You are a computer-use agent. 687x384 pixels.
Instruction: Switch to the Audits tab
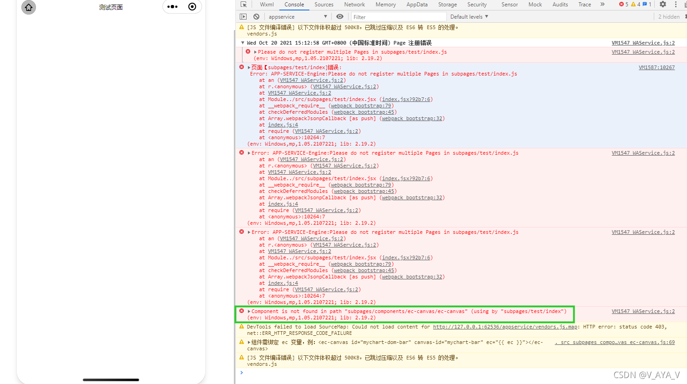[560, 5]
